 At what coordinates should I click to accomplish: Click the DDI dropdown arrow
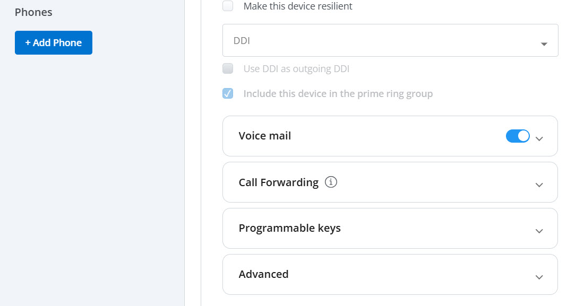pyautogui.click(x=544, y=44)
